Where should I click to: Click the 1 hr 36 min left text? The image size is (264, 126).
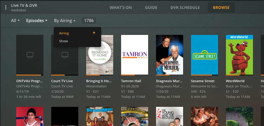29,97
